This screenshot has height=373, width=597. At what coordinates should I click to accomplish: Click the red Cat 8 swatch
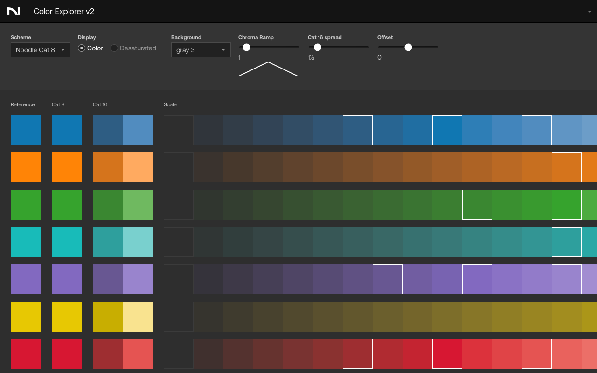pos(67,354)
